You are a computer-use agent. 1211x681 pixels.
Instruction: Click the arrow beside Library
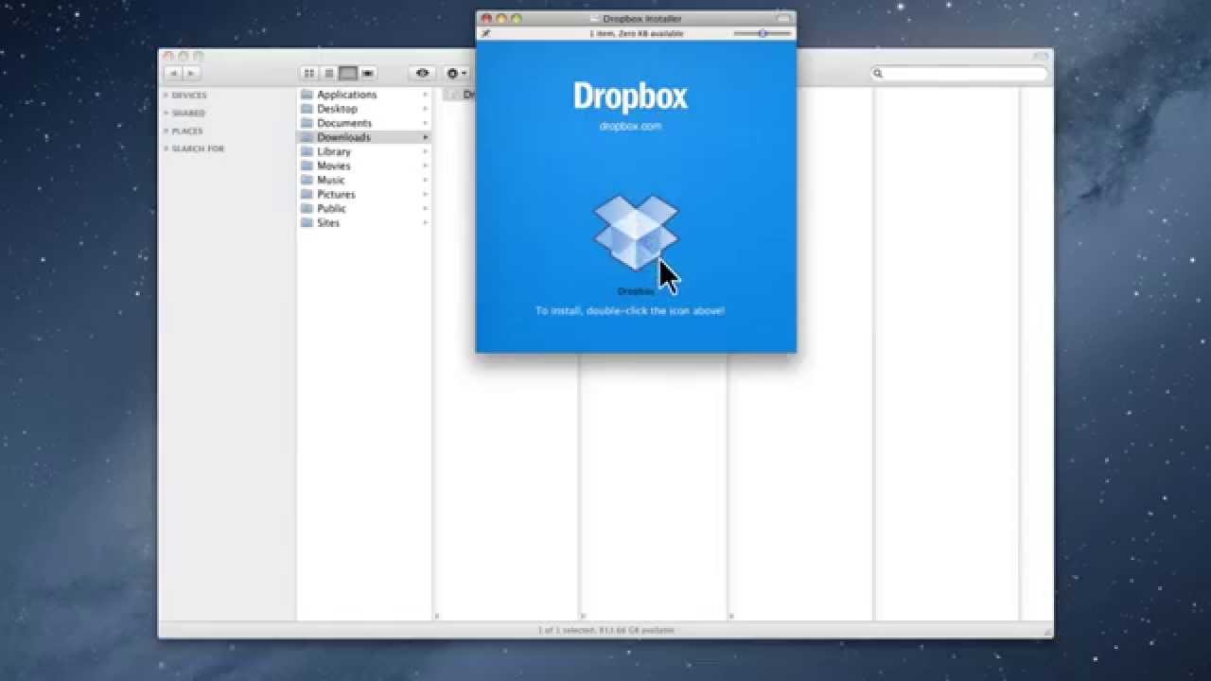(x=425, y=151)
